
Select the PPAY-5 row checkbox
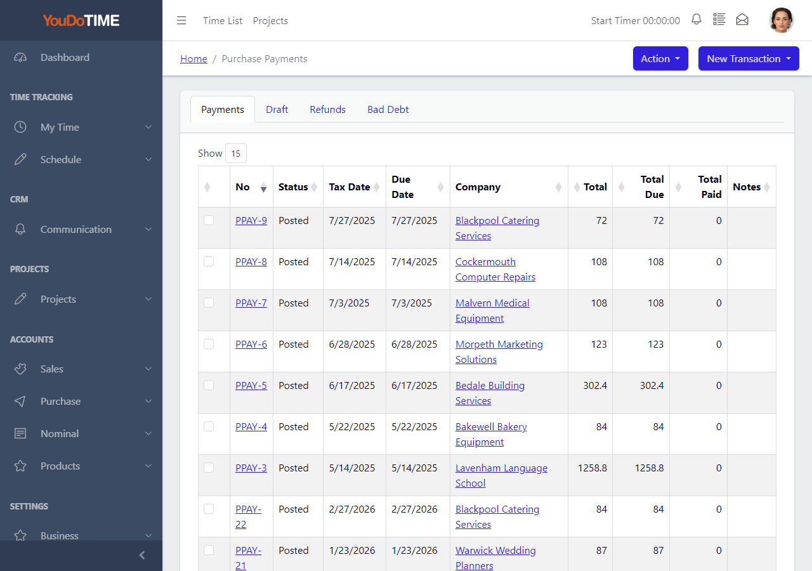[209, 385]
